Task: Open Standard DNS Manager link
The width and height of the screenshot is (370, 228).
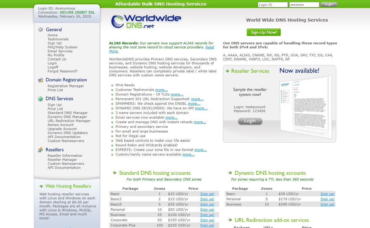Action: click(x=68, y=113)
